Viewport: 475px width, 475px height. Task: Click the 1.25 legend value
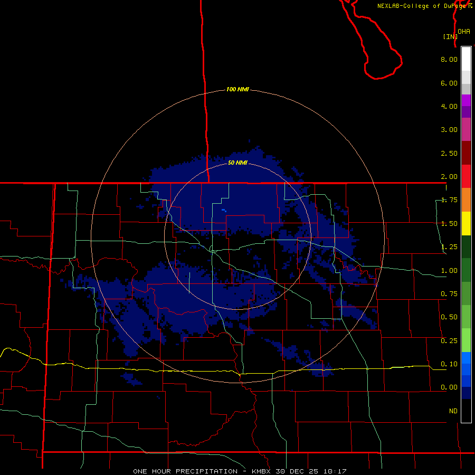(449, 247)
